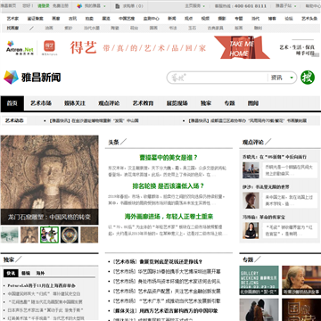
Task: Click the 免费注册 register link
Action: 61,6
